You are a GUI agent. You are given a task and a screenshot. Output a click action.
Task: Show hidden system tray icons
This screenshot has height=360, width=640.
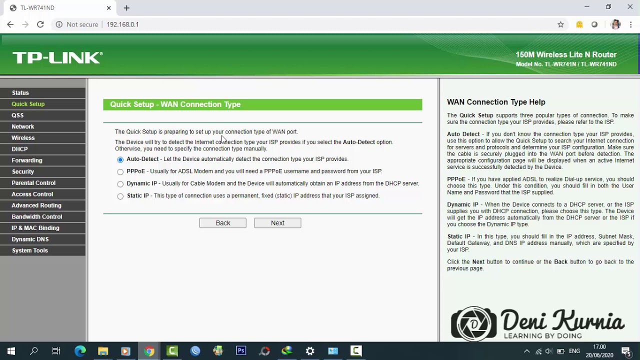coord(526,351)
